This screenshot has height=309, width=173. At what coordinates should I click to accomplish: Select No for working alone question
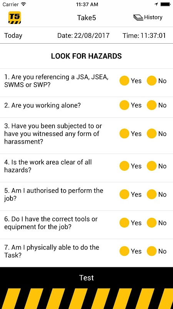pos(151,105)
